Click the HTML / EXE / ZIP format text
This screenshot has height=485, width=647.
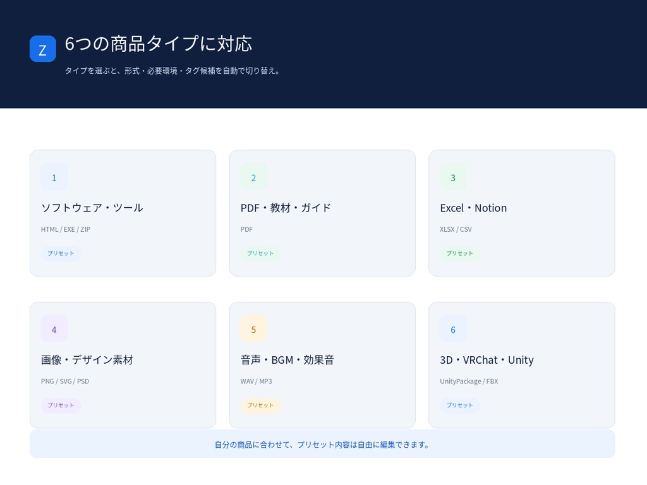click(x=66, y=229)
